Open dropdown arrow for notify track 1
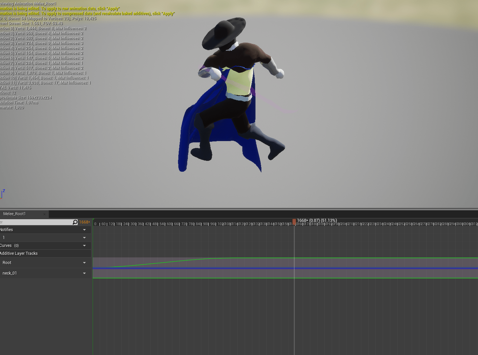 84,238
